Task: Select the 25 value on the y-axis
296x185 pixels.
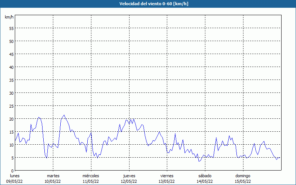Action: (11, 106)
